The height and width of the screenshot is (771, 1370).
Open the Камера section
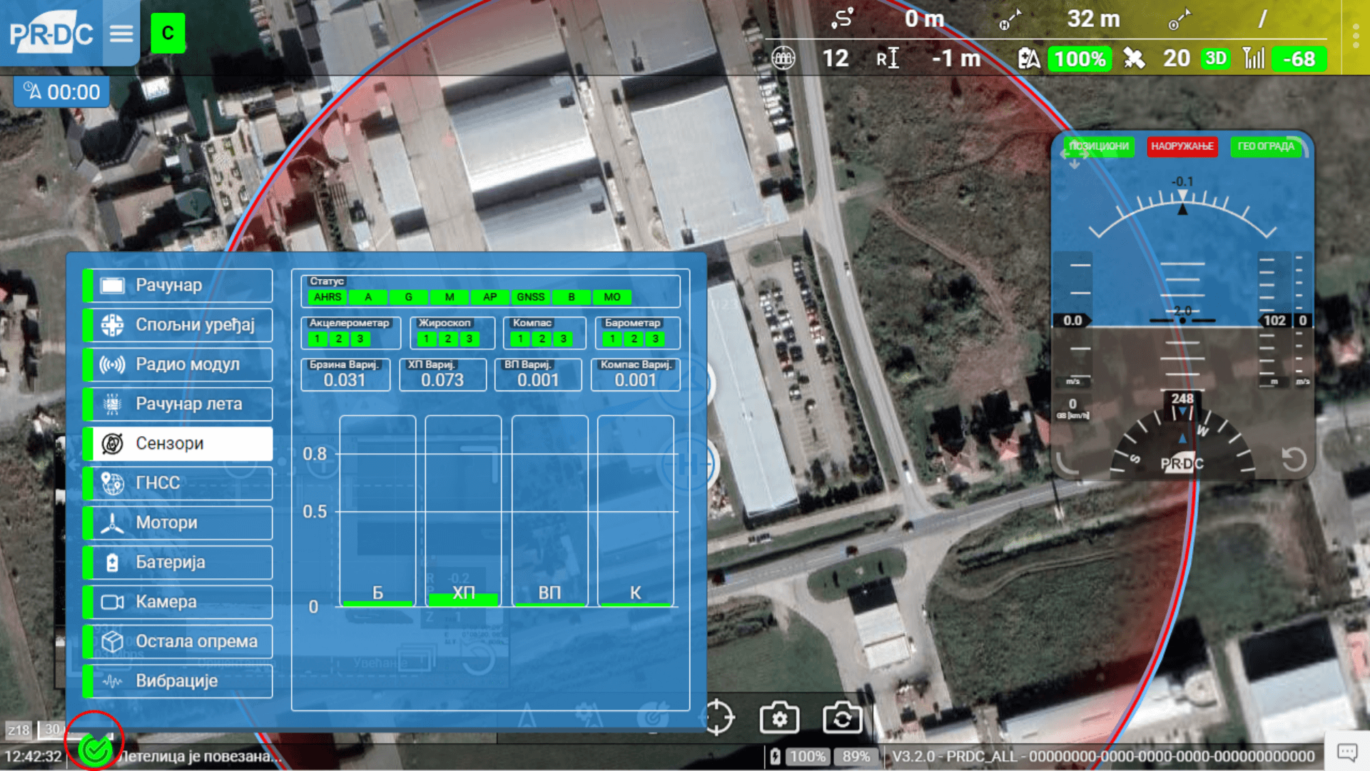178,602
